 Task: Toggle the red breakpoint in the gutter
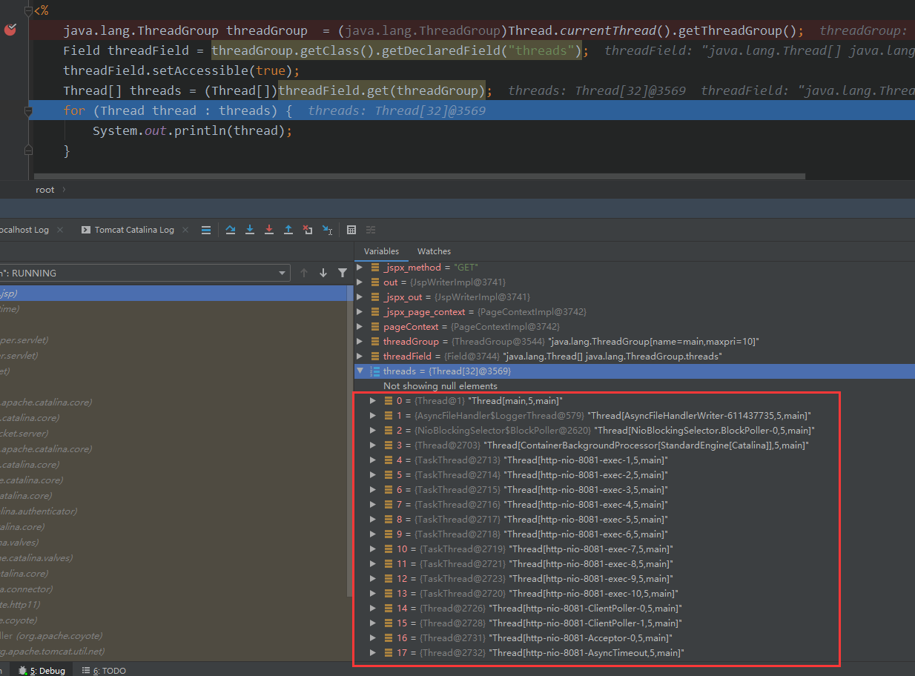click(x=10, y=30)
